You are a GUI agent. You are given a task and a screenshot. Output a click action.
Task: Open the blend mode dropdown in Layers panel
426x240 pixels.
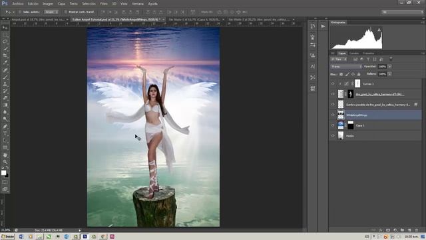346,67
